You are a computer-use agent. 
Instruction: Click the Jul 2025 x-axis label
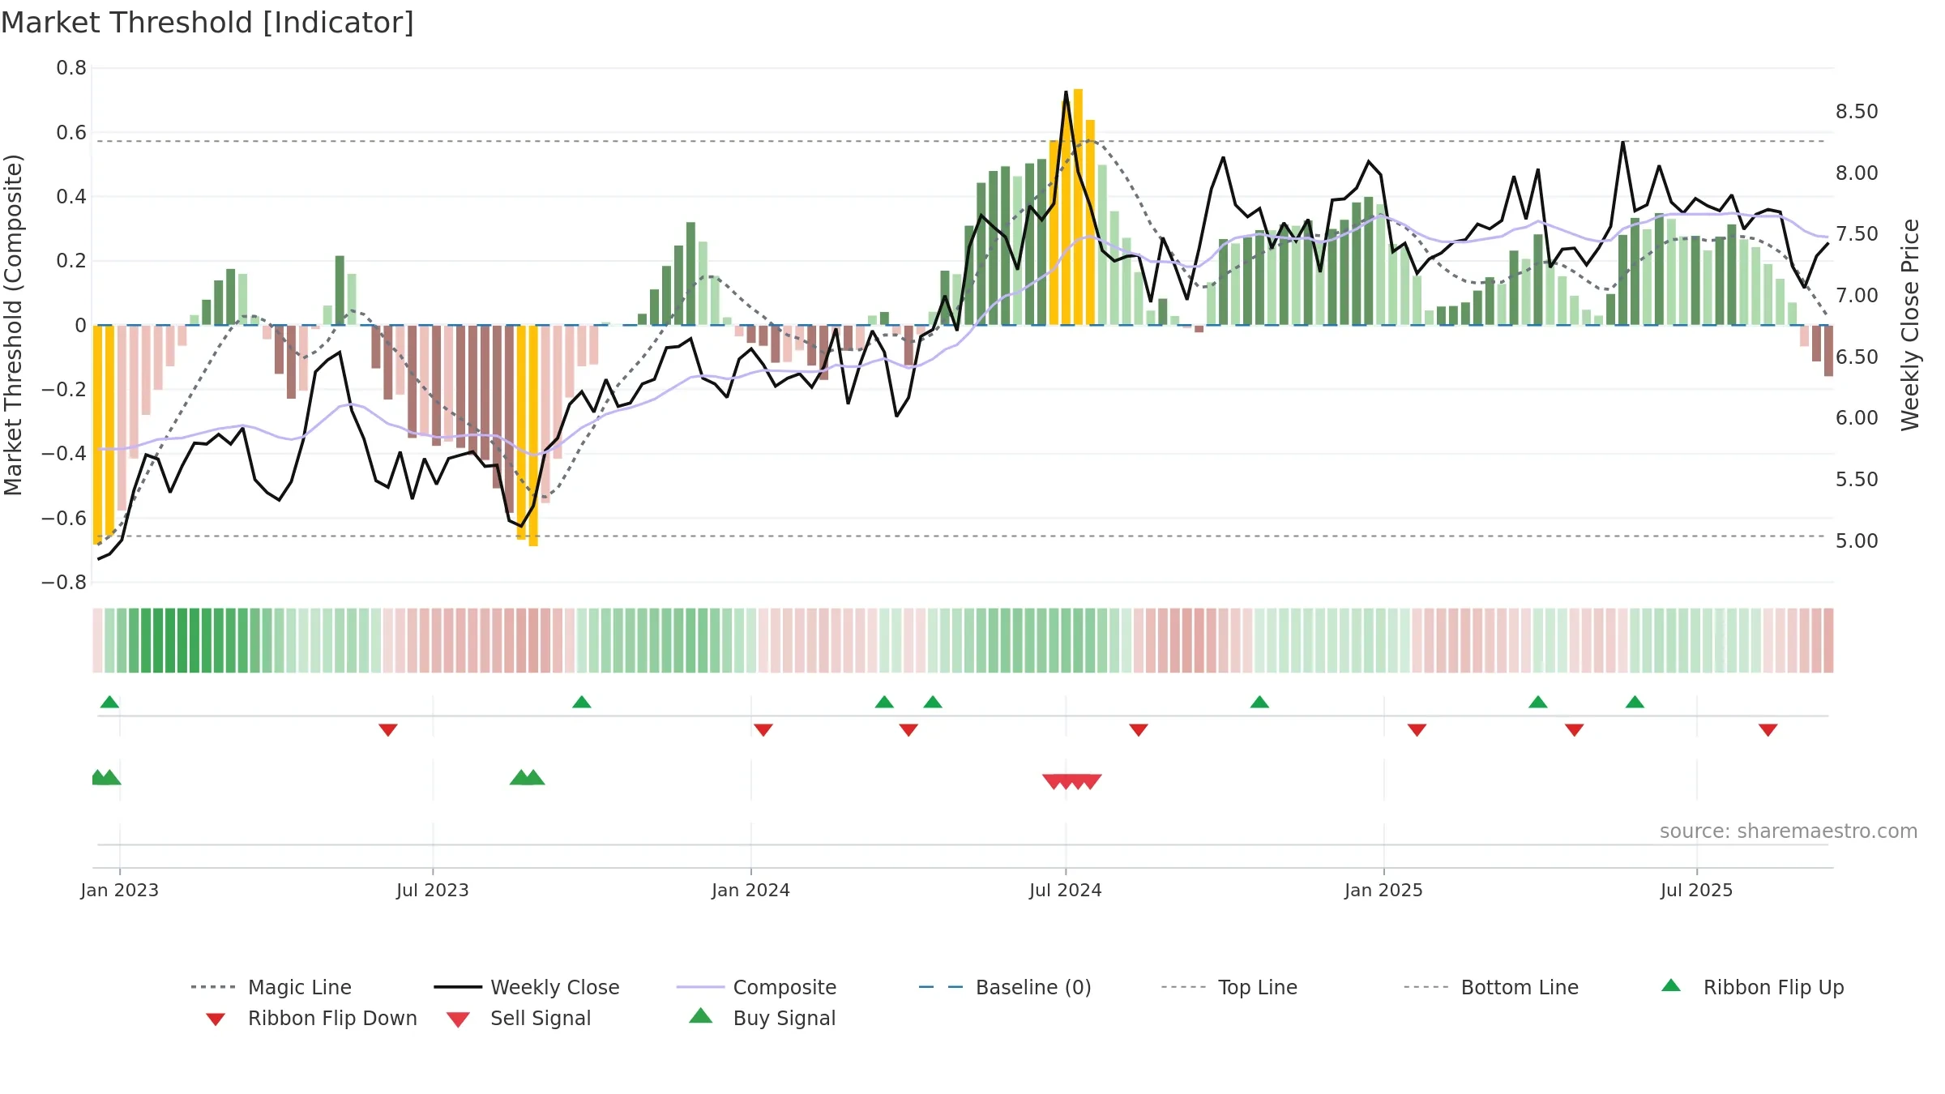tap(1697, 890)
